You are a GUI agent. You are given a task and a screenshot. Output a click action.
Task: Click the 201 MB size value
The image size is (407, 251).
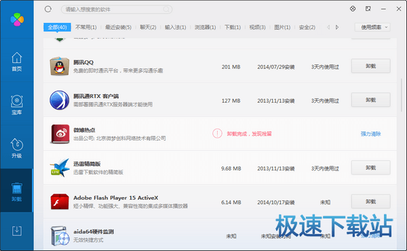pos(231,67)
